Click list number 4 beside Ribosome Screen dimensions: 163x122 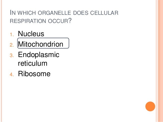pos(12,75)
